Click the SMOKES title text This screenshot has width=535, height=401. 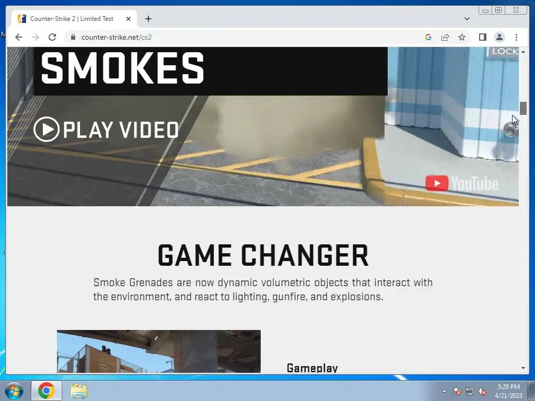(x=122, y=68)
